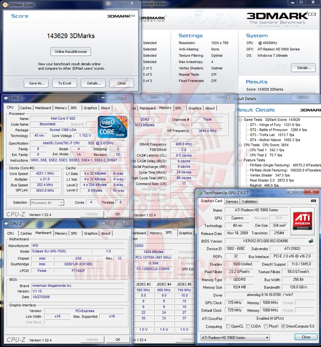This screenshot has width=321, height=347.
Task: Click the ATI CrossFire Enabled (4 GPUs) field
Action: coord(270,318)
